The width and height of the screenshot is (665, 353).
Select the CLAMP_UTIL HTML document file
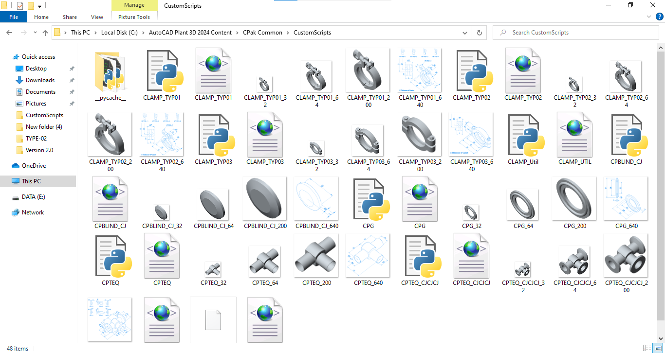pyautogui.click(x=575, y=135)
